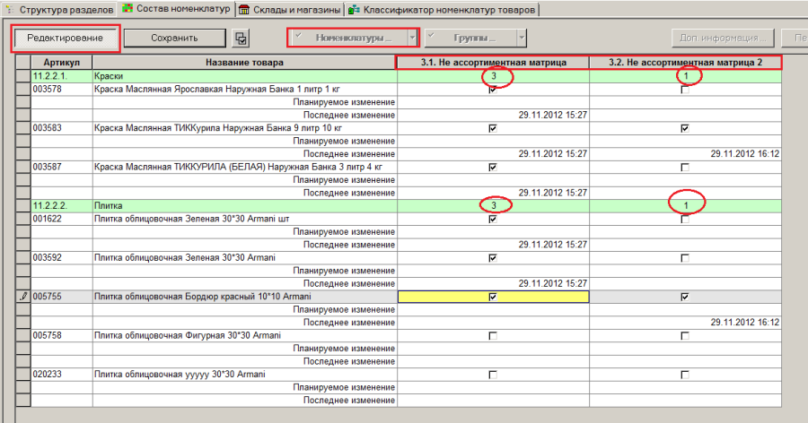This screenshot has height=423, width=808.
Task: Click the row selector for article 020233
Action: 23,374
